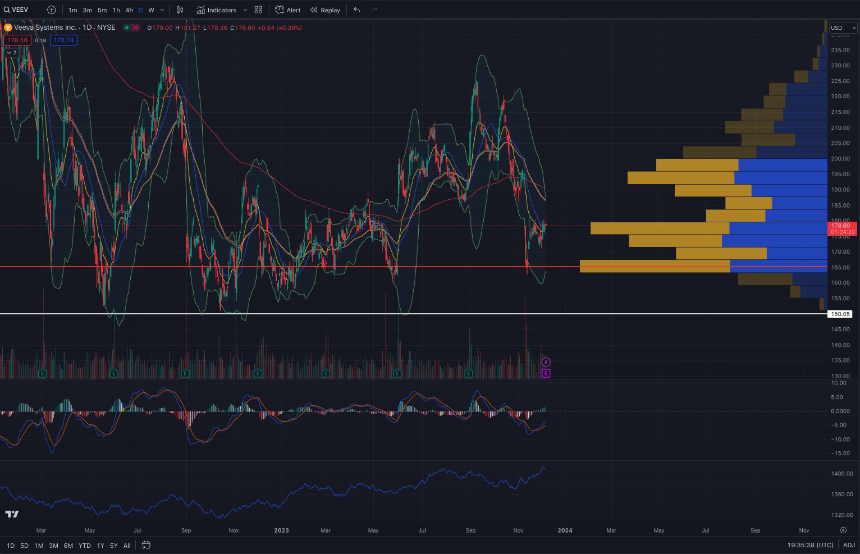Expand the Indicators favorites dropdown arrow

pos(245,10)
